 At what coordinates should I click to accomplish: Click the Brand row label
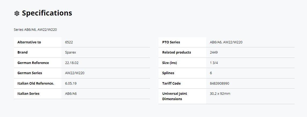point(23,52)
